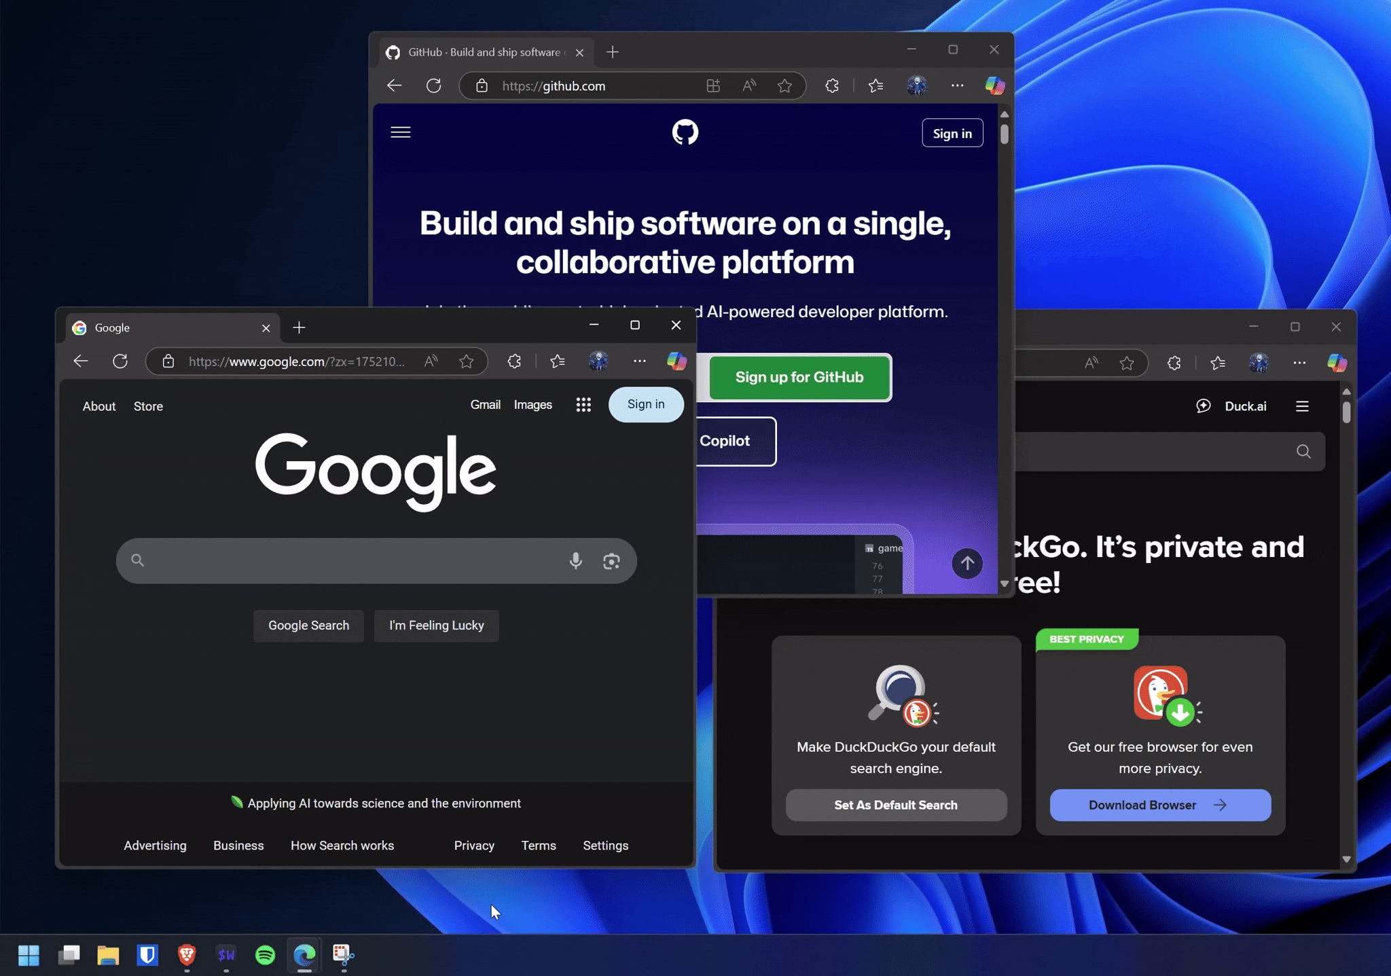Viewport: 1391px width, 976px height.
Task: Open GitHub hamburger navigation menu
Action: (x=401, y=132)
